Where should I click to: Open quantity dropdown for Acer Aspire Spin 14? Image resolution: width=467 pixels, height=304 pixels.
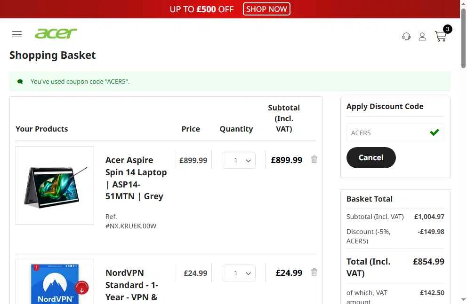tap(239, 161)
